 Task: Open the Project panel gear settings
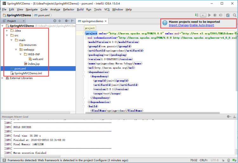(x=67, y=21)
